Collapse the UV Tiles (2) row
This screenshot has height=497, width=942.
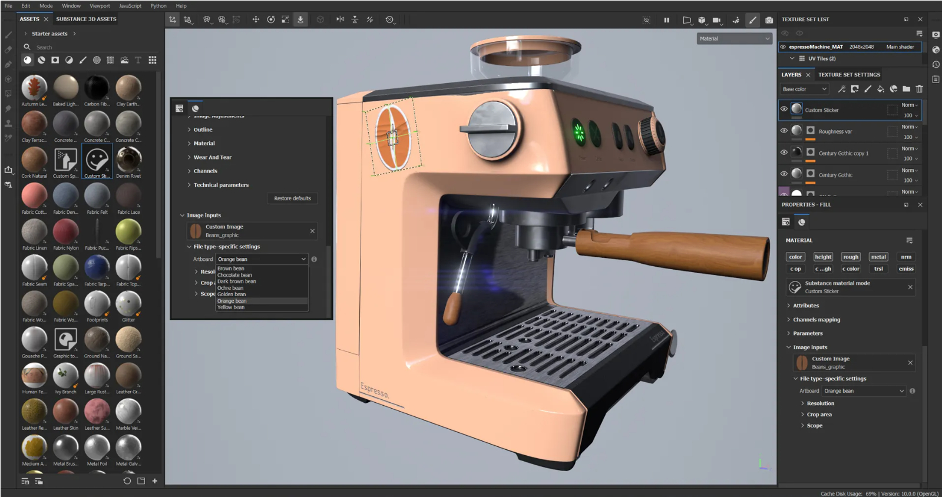(792, 58)
